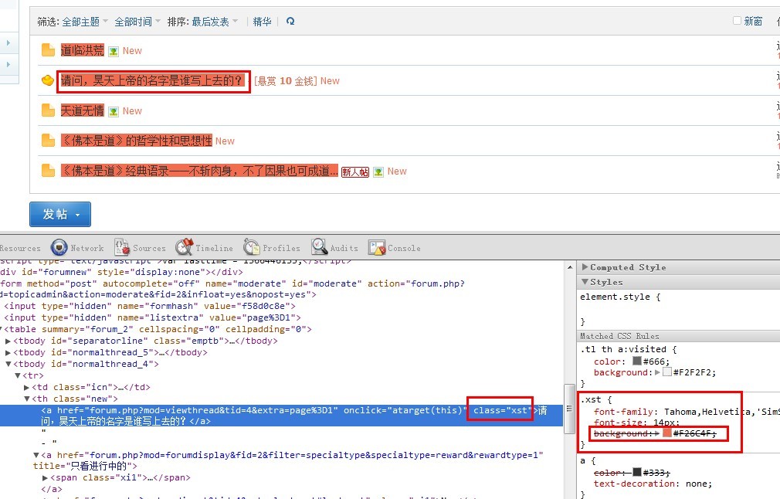This screenshot has height=499, width=780.
Task: Switch to Network tab label
Action: click(87, 248)
